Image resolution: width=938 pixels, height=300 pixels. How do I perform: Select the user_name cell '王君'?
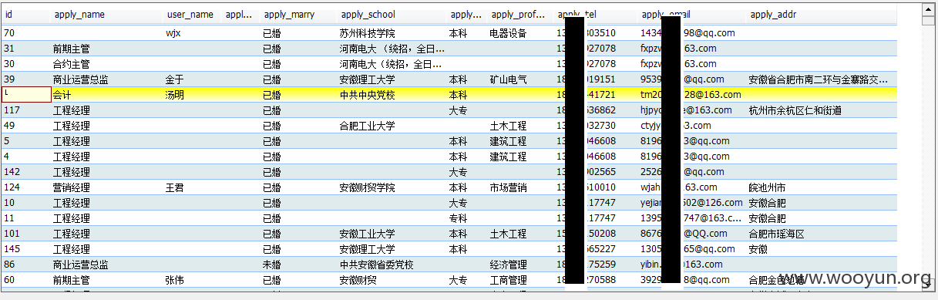tap(175, 187)
